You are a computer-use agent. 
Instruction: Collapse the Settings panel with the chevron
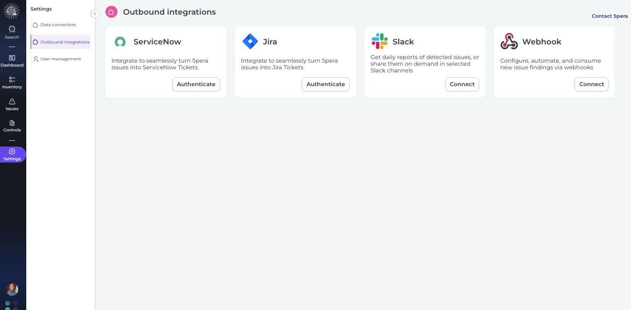tap(94, 12)
